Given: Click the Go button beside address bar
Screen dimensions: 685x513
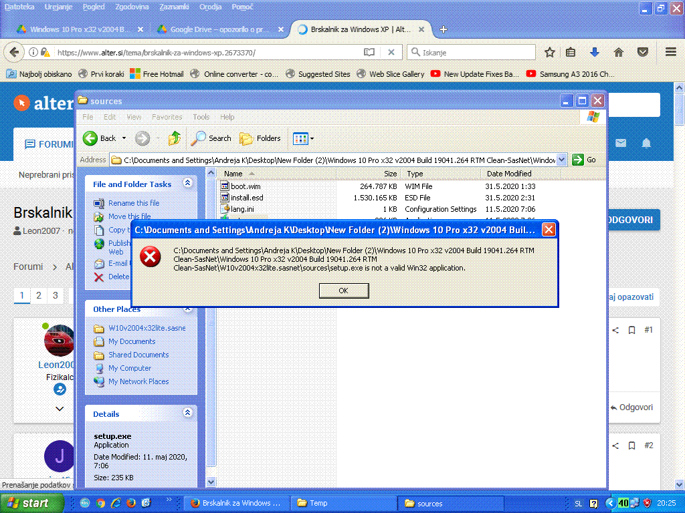Looking at the screenshot, I should [583, 160].
